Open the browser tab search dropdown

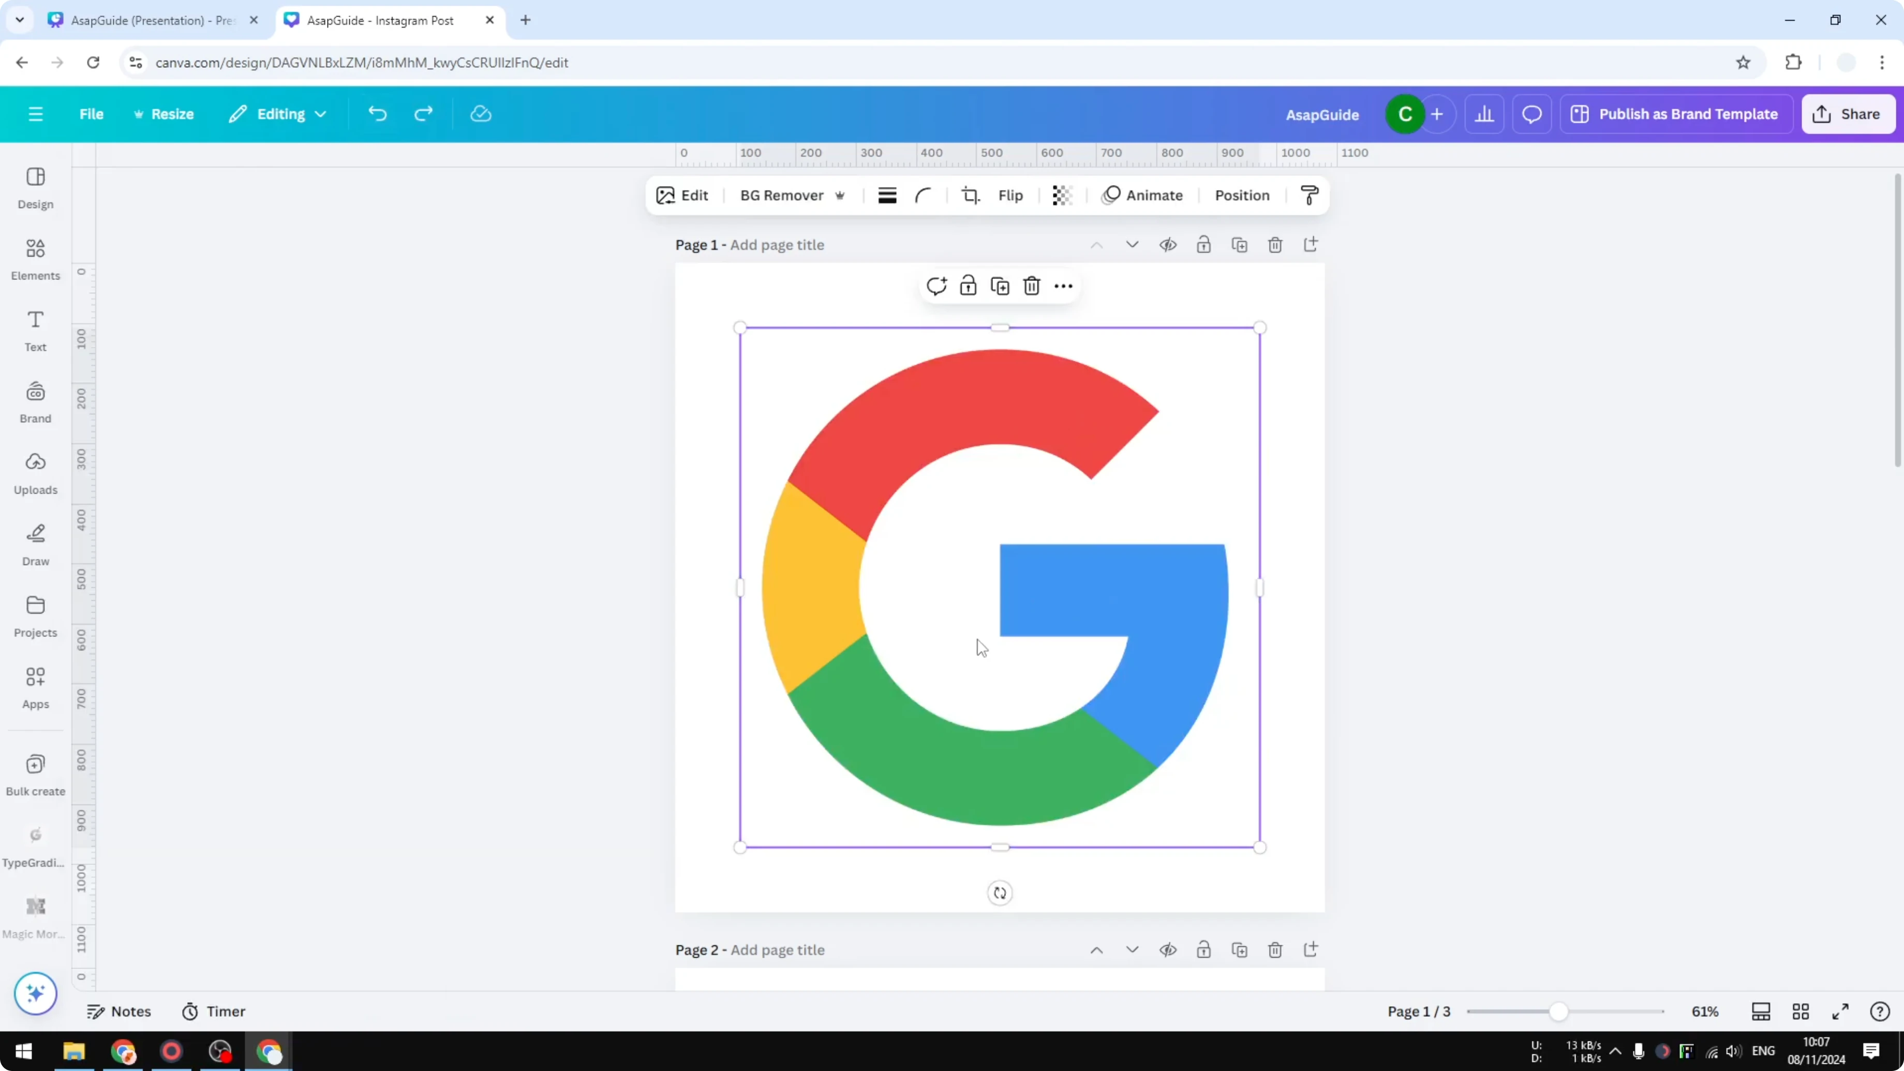[19, 20]
